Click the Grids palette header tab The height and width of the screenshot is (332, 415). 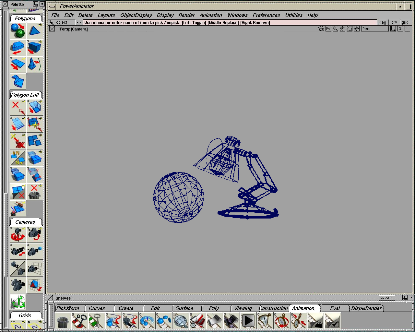(25, 315)
